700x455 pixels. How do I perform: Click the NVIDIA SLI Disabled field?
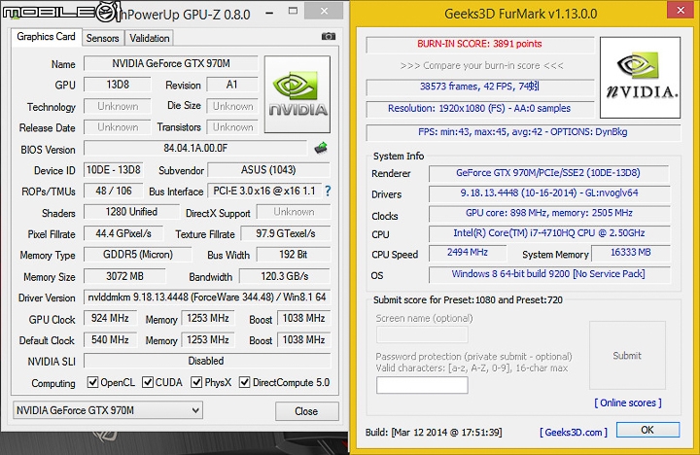[x=207, y=361]
